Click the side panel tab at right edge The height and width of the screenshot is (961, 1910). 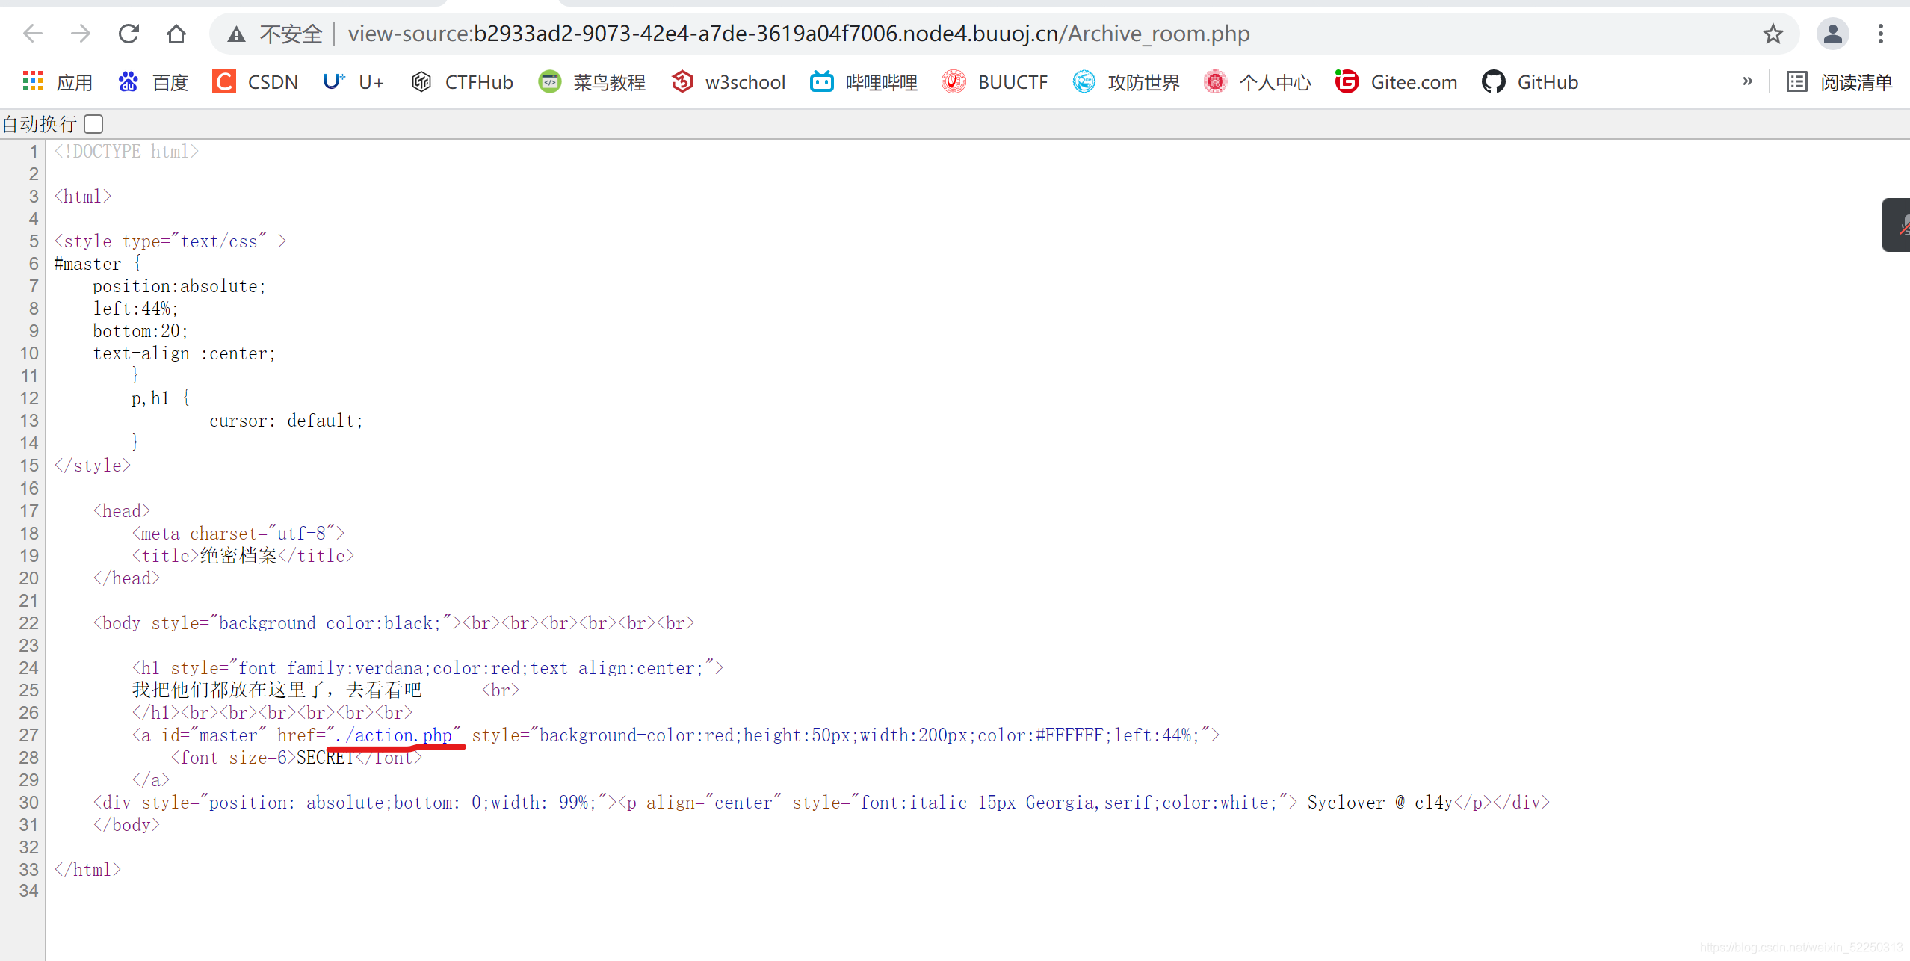coord(1897,225)
